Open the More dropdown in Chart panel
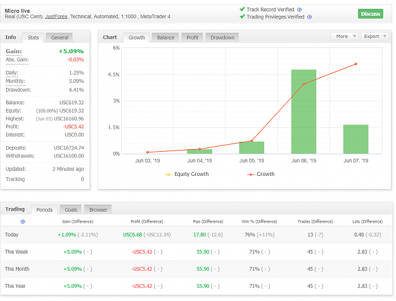This screenshot has height=301, width=396. tap(345, 36)
